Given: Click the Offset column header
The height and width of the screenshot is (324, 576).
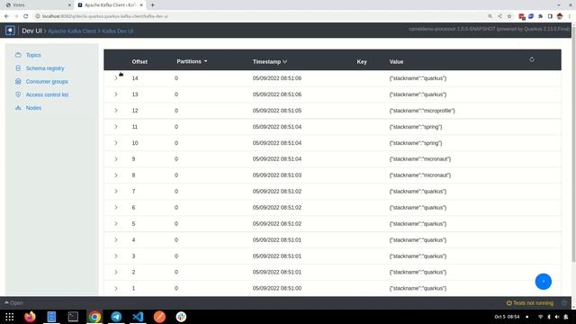Looking at the screenshot, I should pos(139,62).
